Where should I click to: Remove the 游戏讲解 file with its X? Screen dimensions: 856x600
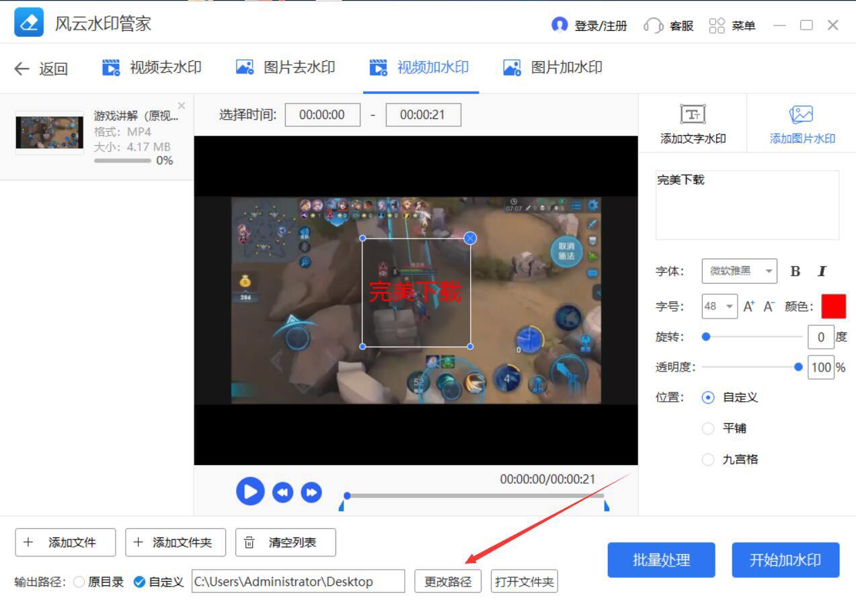pyautogui.click(x=181, y=105)
